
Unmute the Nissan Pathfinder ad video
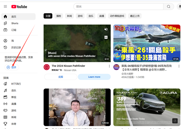click(x=106, y=29)
